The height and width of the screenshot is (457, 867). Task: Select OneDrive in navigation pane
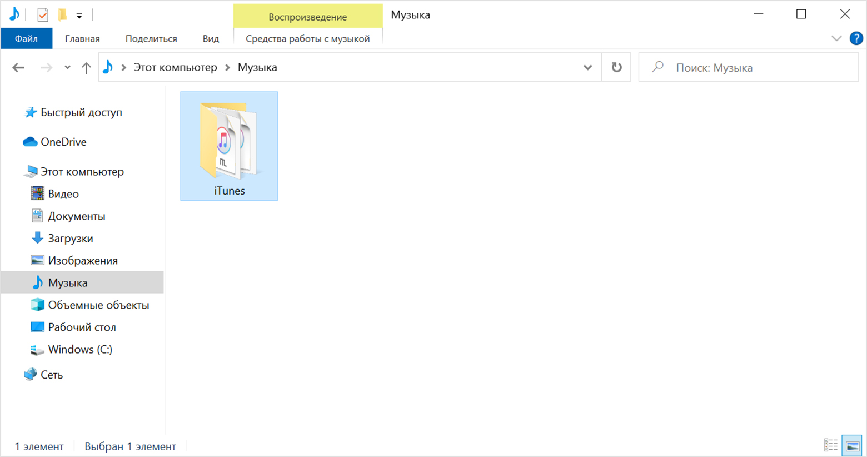(63, 142)
